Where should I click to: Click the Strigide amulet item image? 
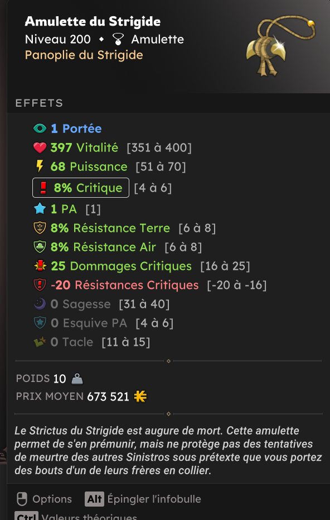[x=281, y=45]
